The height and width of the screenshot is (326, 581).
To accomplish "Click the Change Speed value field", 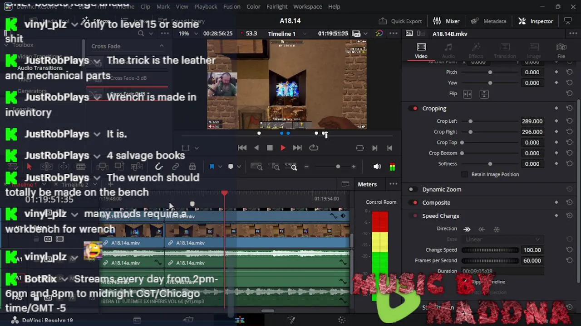I will tap(532, 250).
